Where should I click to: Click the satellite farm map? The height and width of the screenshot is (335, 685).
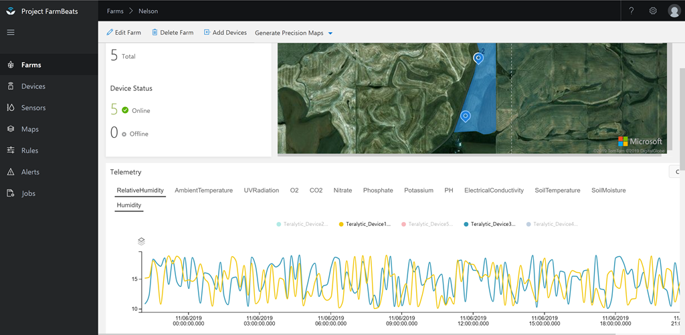coord(472,98)
